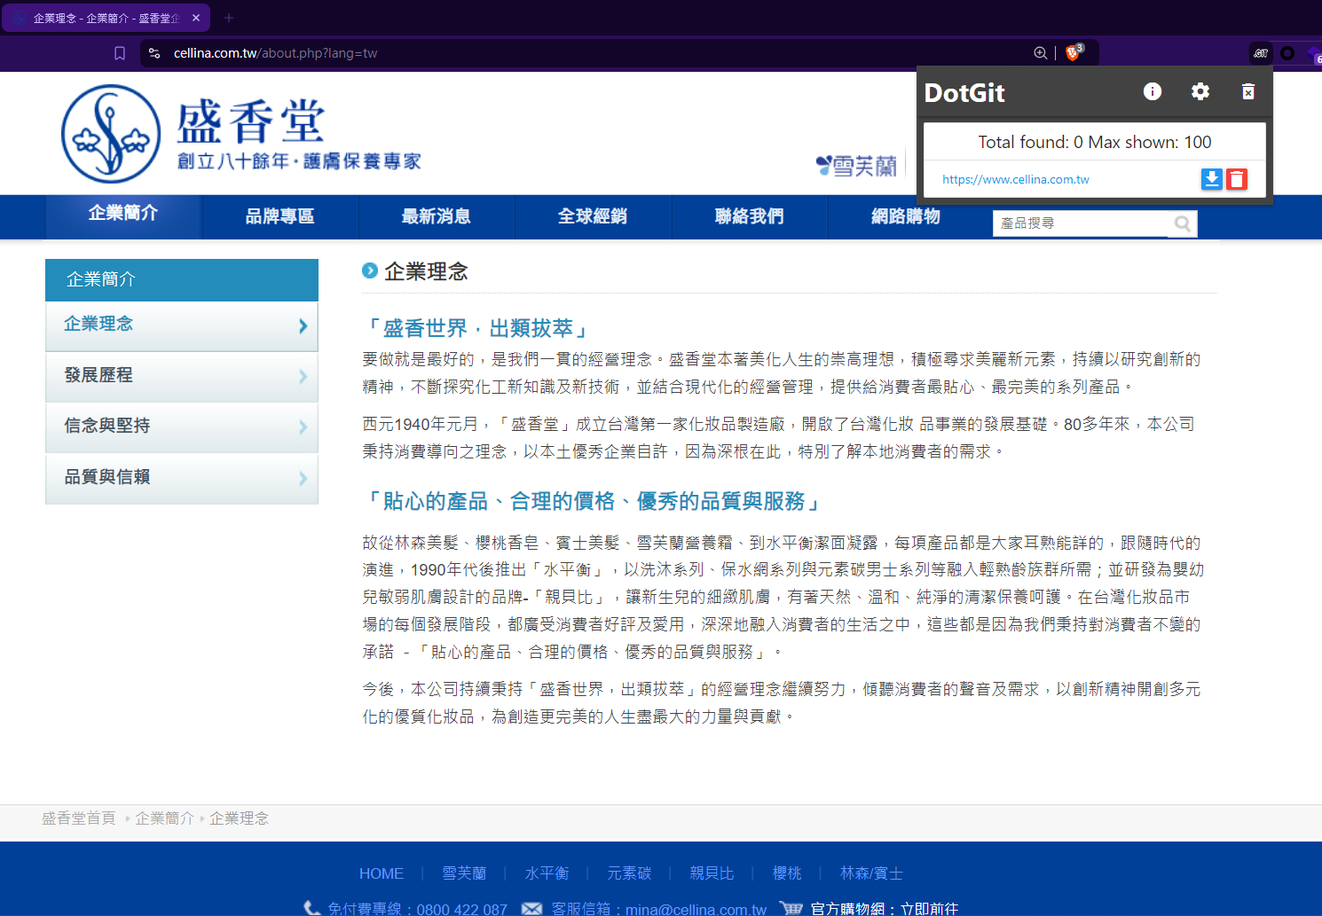Open 櫻桃 footer link
The height and width of the screenshot is (916, 1322).
click(x=787, y=873)
